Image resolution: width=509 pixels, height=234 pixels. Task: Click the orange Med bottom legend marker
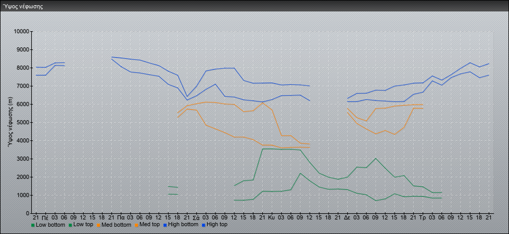[99, 225]
